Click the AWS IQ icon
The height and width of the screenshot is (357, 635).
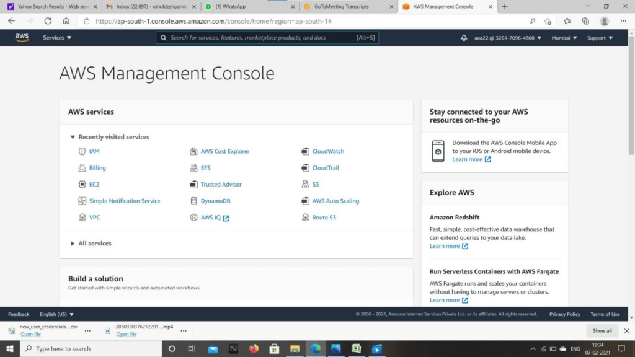click(193, 218)
